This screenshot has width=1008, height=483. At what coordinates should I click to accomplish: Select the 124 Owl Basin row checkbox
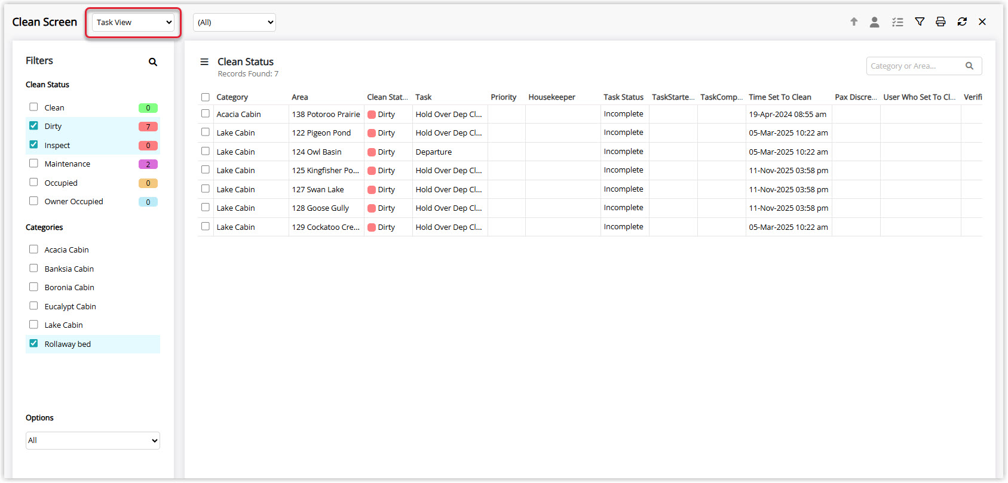click(206, 151)
